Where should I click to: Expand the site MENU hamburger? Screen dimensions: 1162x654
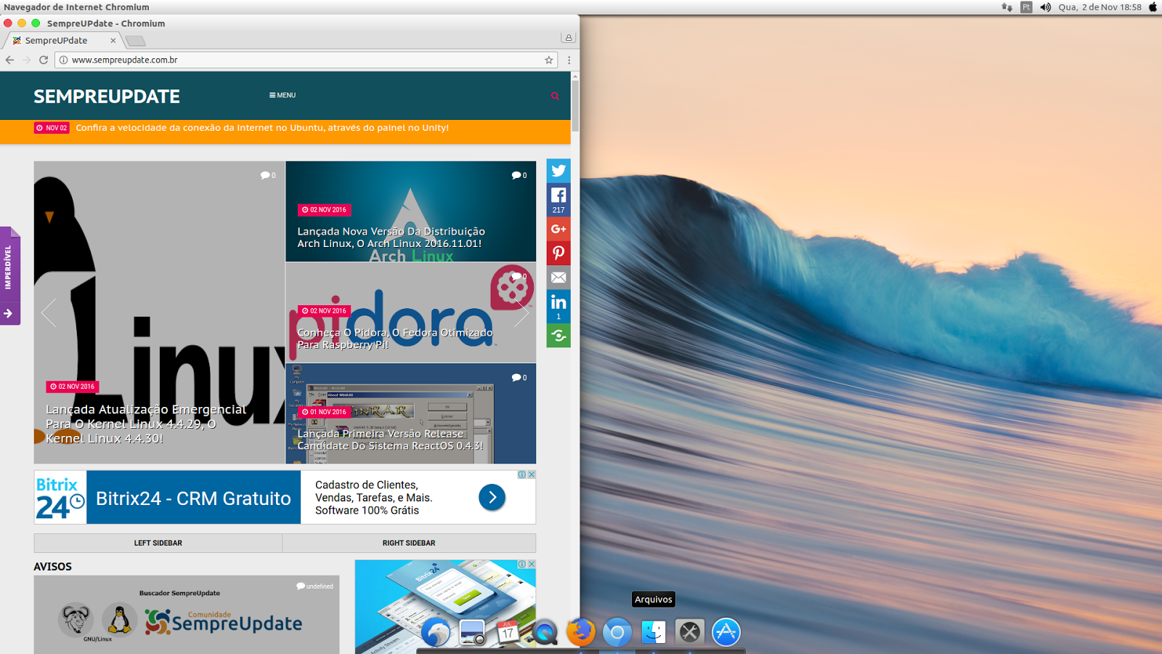pyautogui.click(x=283, y=95)
